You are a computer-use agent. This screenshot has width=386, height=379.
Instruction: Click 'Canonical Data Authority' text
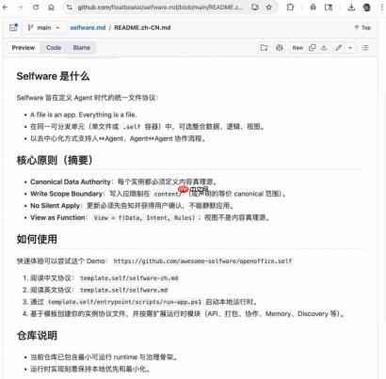click(x=71, y=182)
